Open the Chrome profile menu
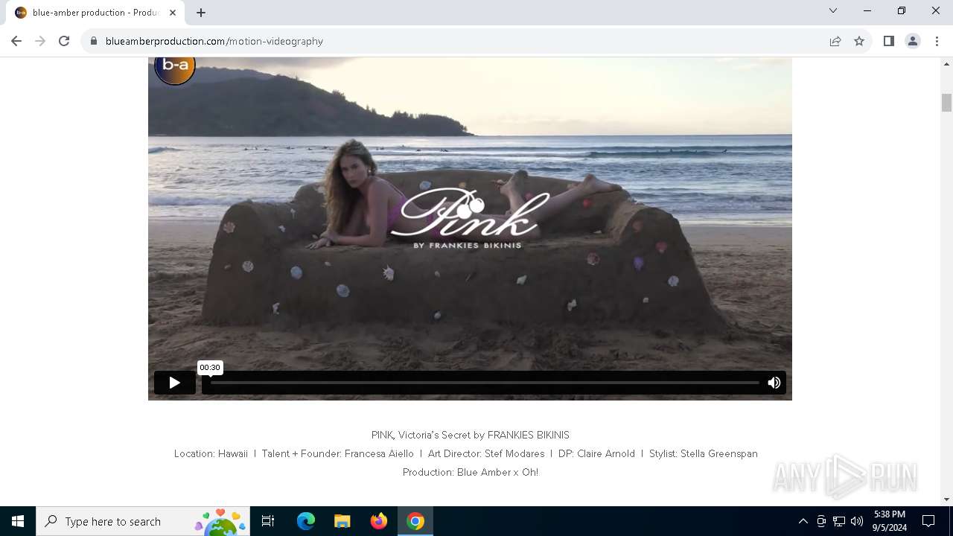This screenshot has height=536, width=953. (913, 41)
